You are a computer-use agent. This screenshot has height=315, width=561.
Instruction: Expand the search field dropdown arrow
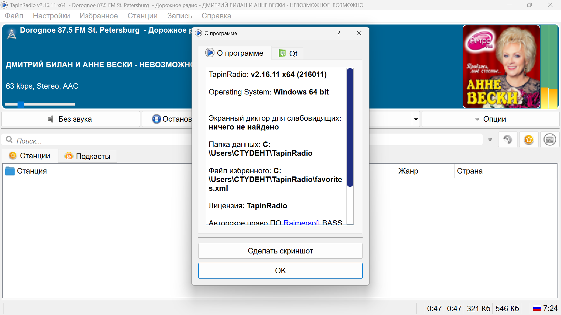click(490, 140)
